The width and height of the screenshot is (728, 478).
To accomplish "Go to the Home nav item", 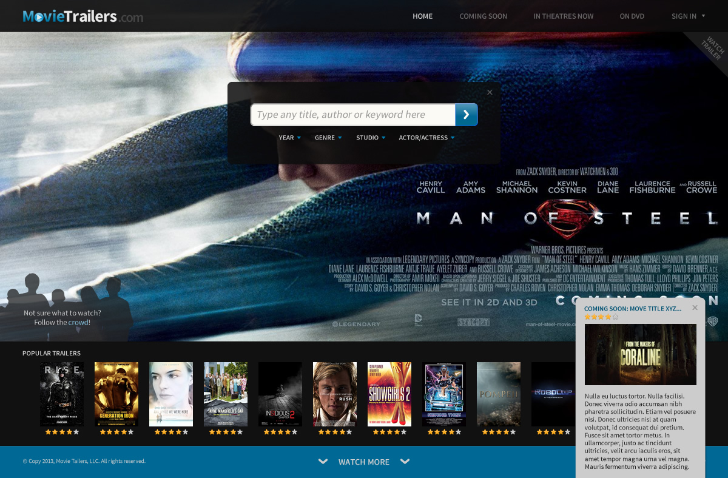I will point(423,16).
